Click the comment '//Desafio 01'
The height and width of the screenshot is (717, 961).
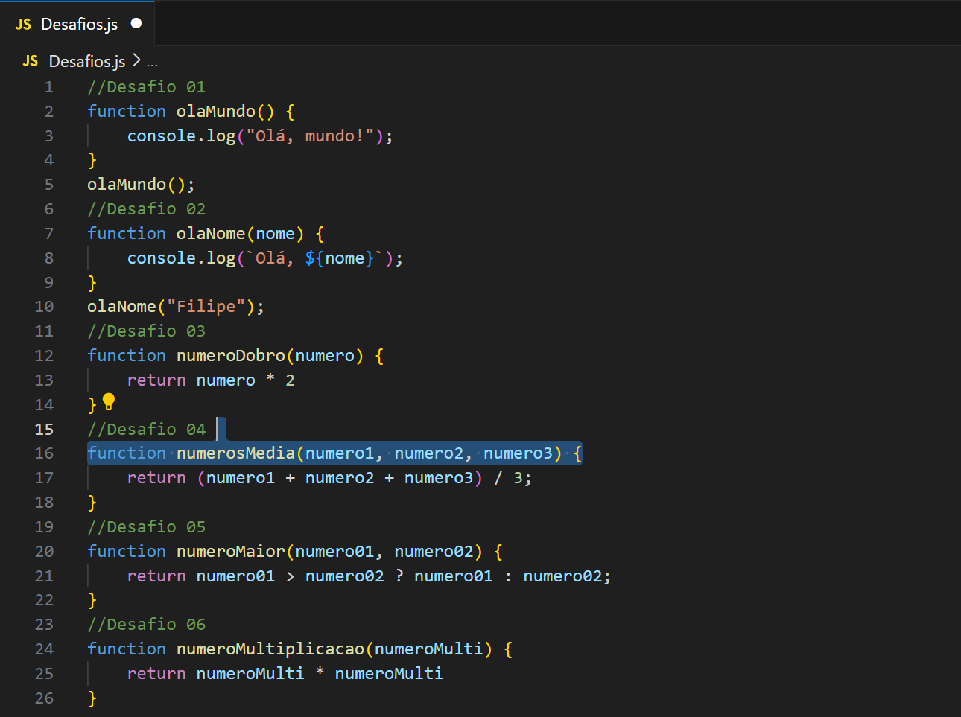click(x=146, y=87)
